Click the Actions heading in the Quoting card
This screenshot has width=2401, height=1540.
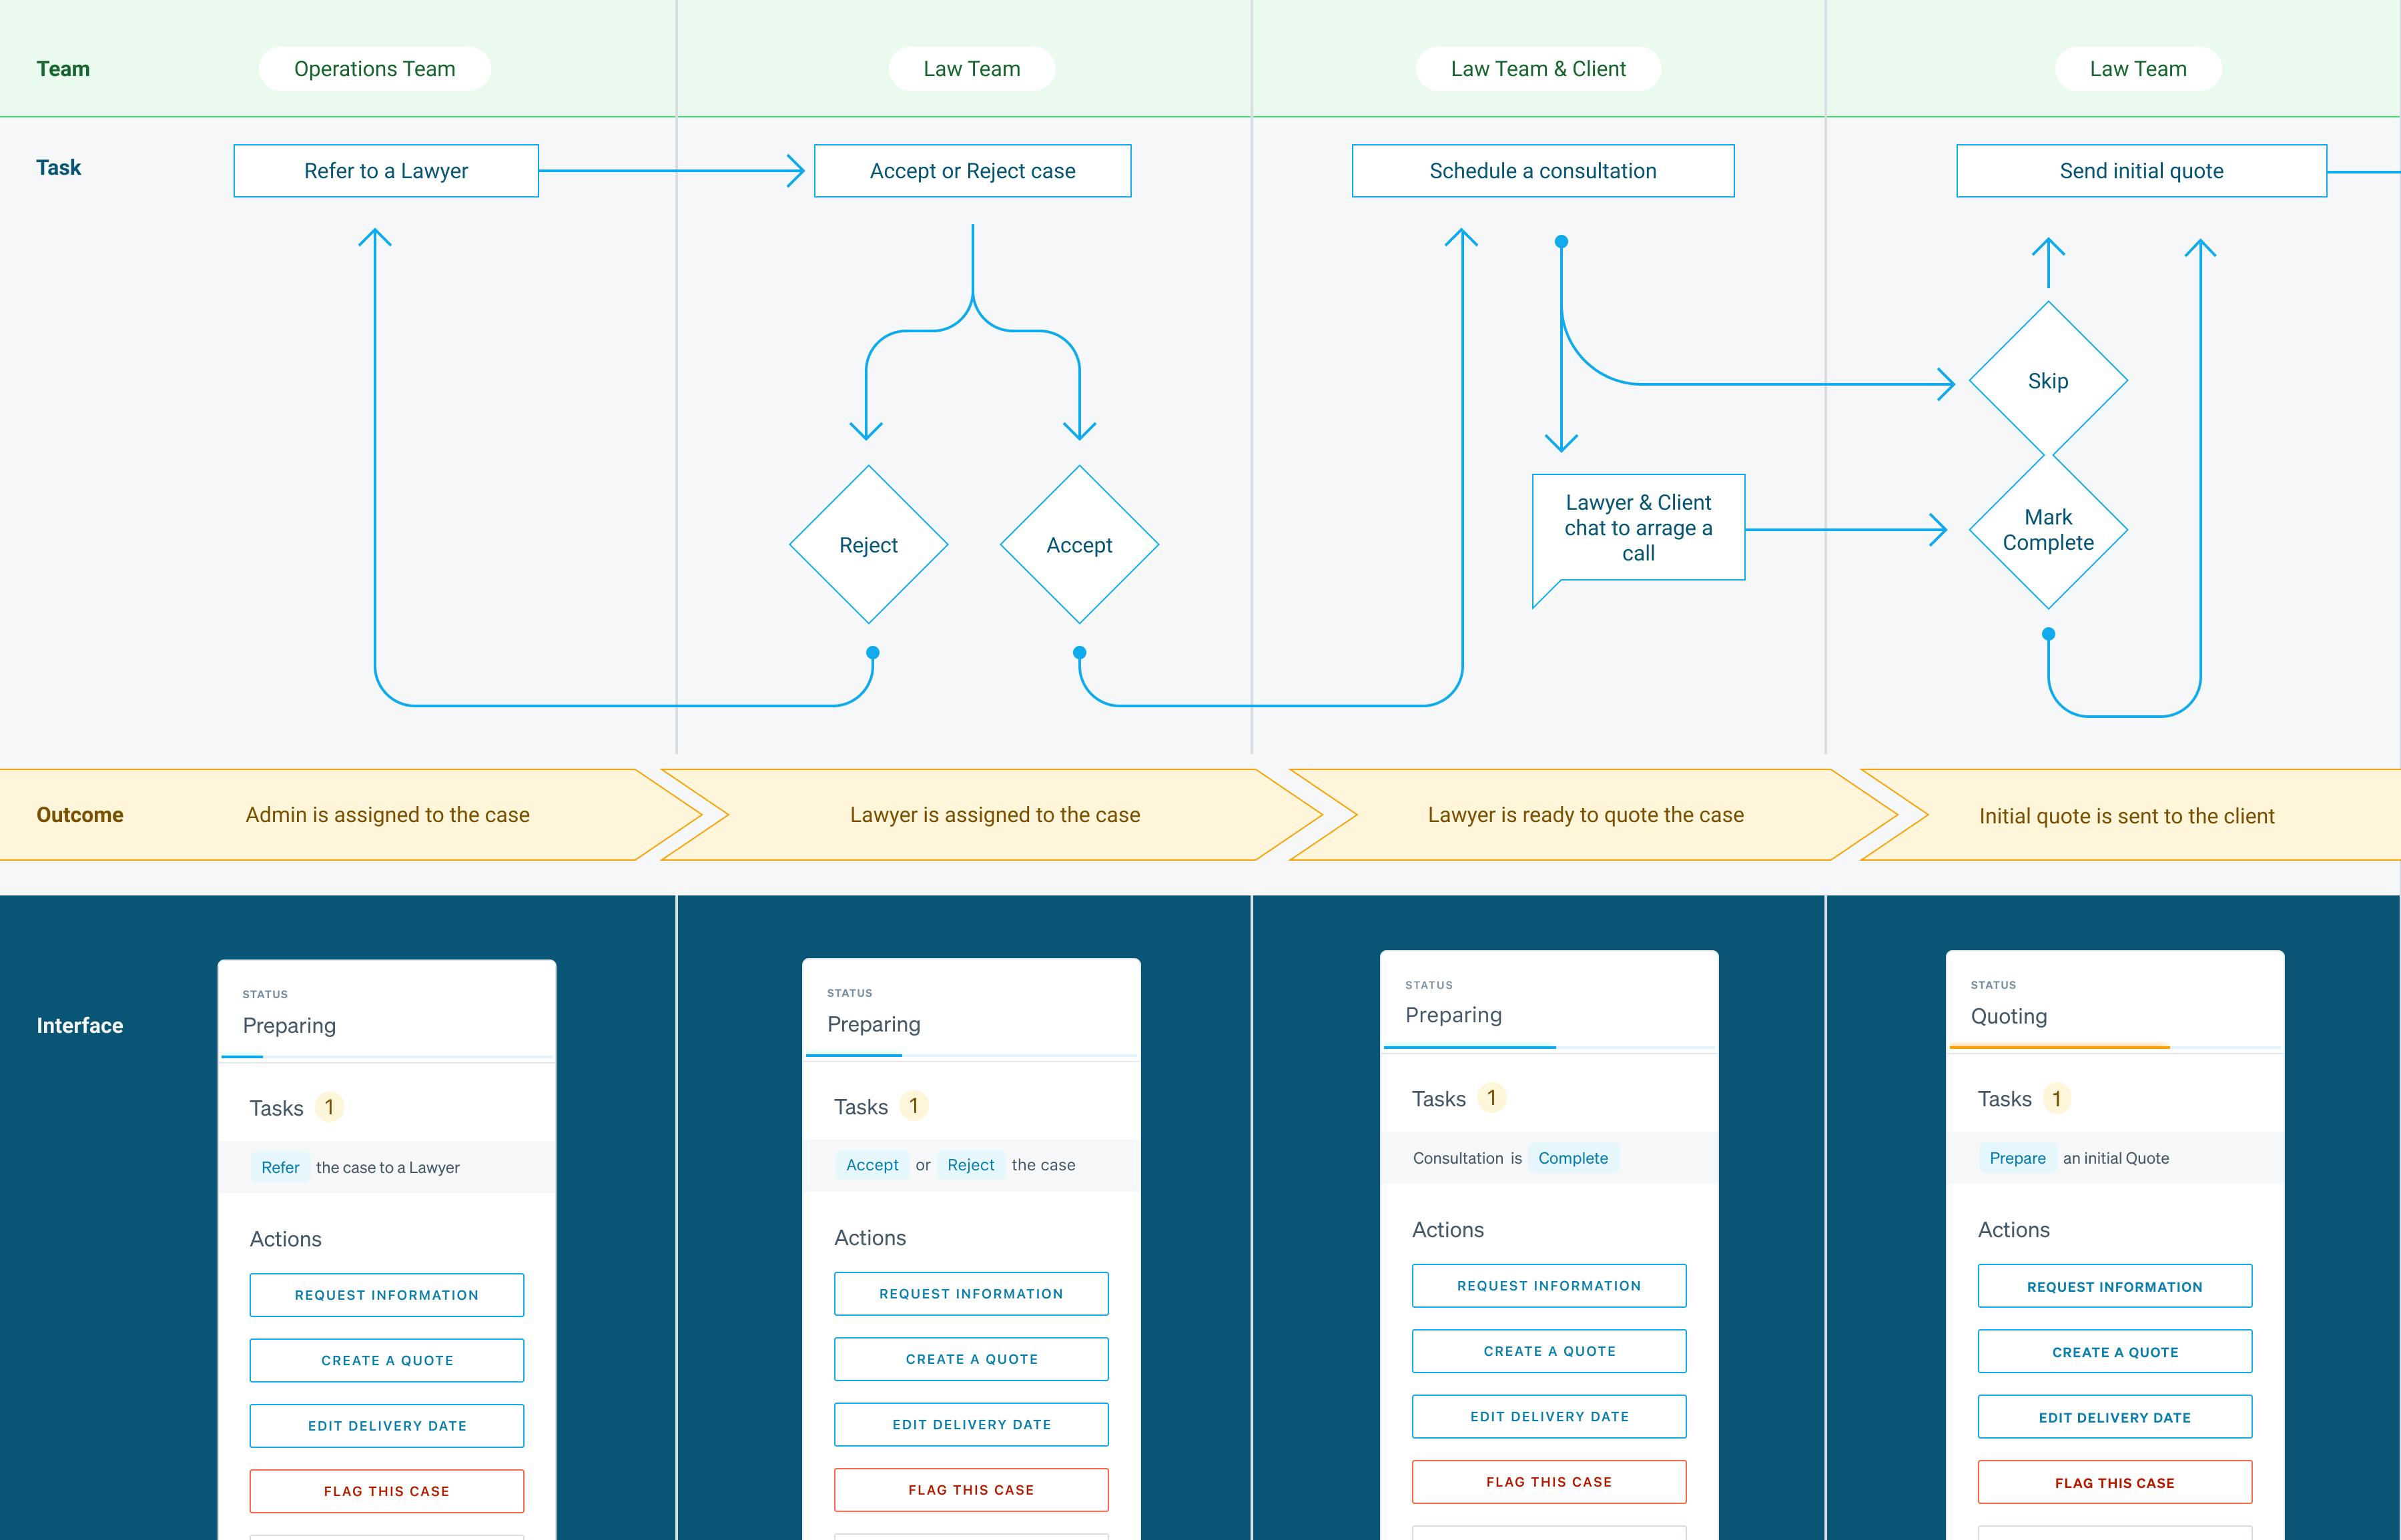click(2013, 1230)
